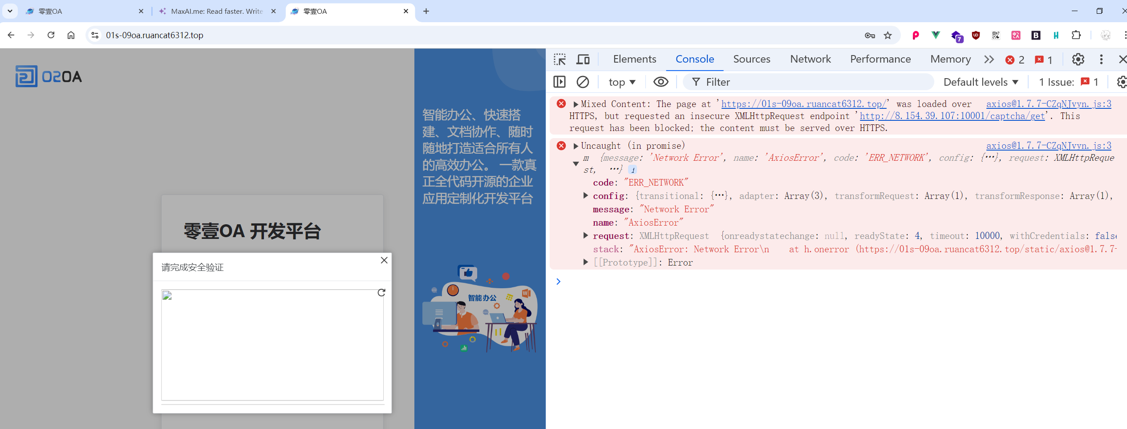Open the Elements tab
The image size is (1127, 429).
pyautogui.click(x=634, y=59)
